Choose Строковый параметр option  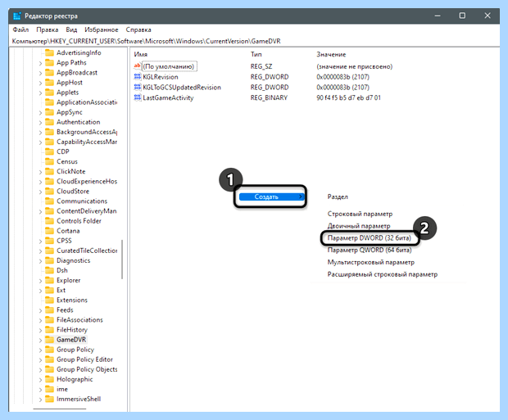pyautogui.click(x=360, y=214)
